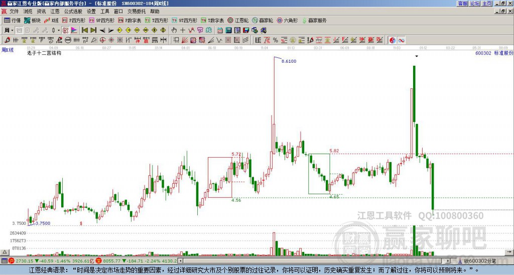Jump to first bar icon
The height and width of the screenshot is (275, 514).
click(84, 31)
